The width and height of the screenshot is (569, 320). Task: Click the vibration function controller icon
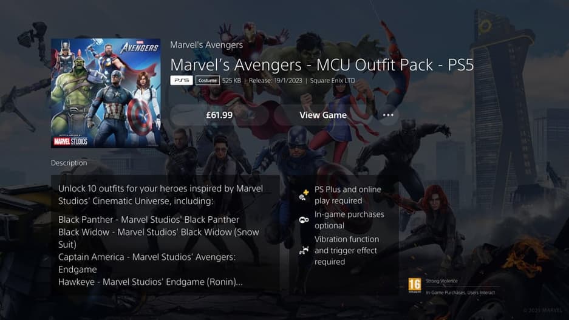coord(304,250)
